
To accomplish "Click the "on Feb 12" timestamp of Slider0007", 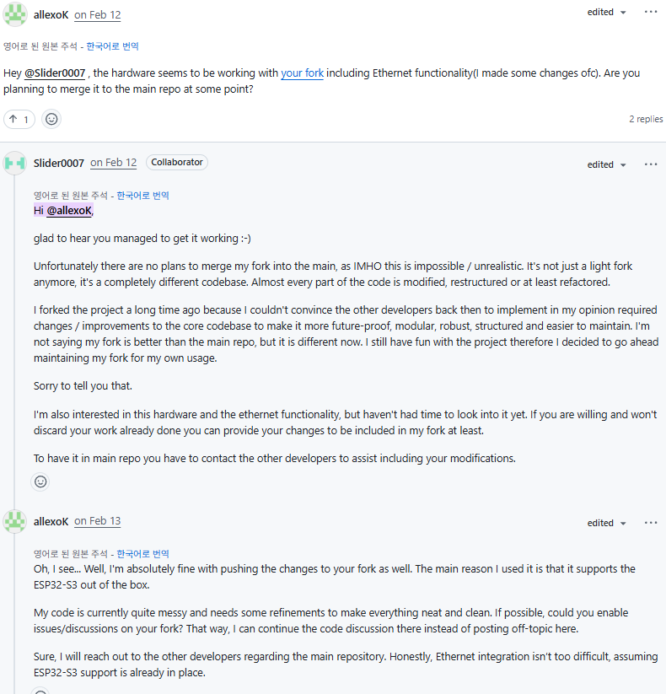I will pos(113,163).
